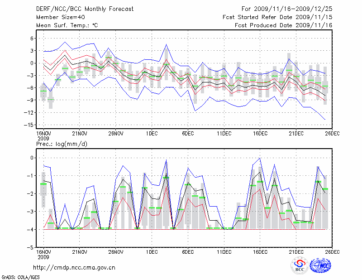Click 16NOV 2009 below the precipitation chart

coord(43,254)
